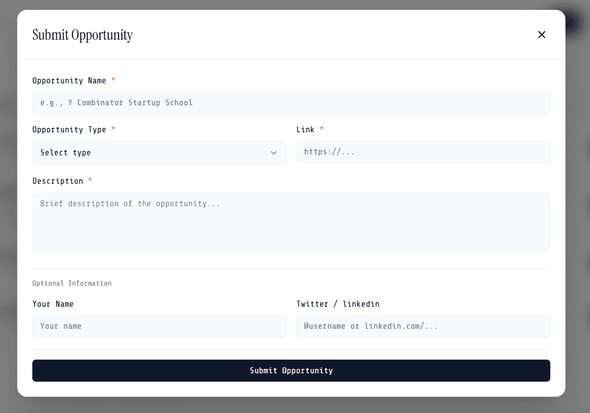Click the asterisk beside the Description label
This screenshot has width=590, height=413.
[x=90, y=181]
